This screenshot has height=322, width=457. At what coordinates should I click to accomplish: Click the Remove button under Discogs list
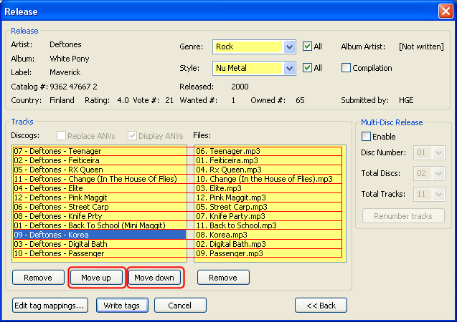pyautogui.click(x=38, y=278)
